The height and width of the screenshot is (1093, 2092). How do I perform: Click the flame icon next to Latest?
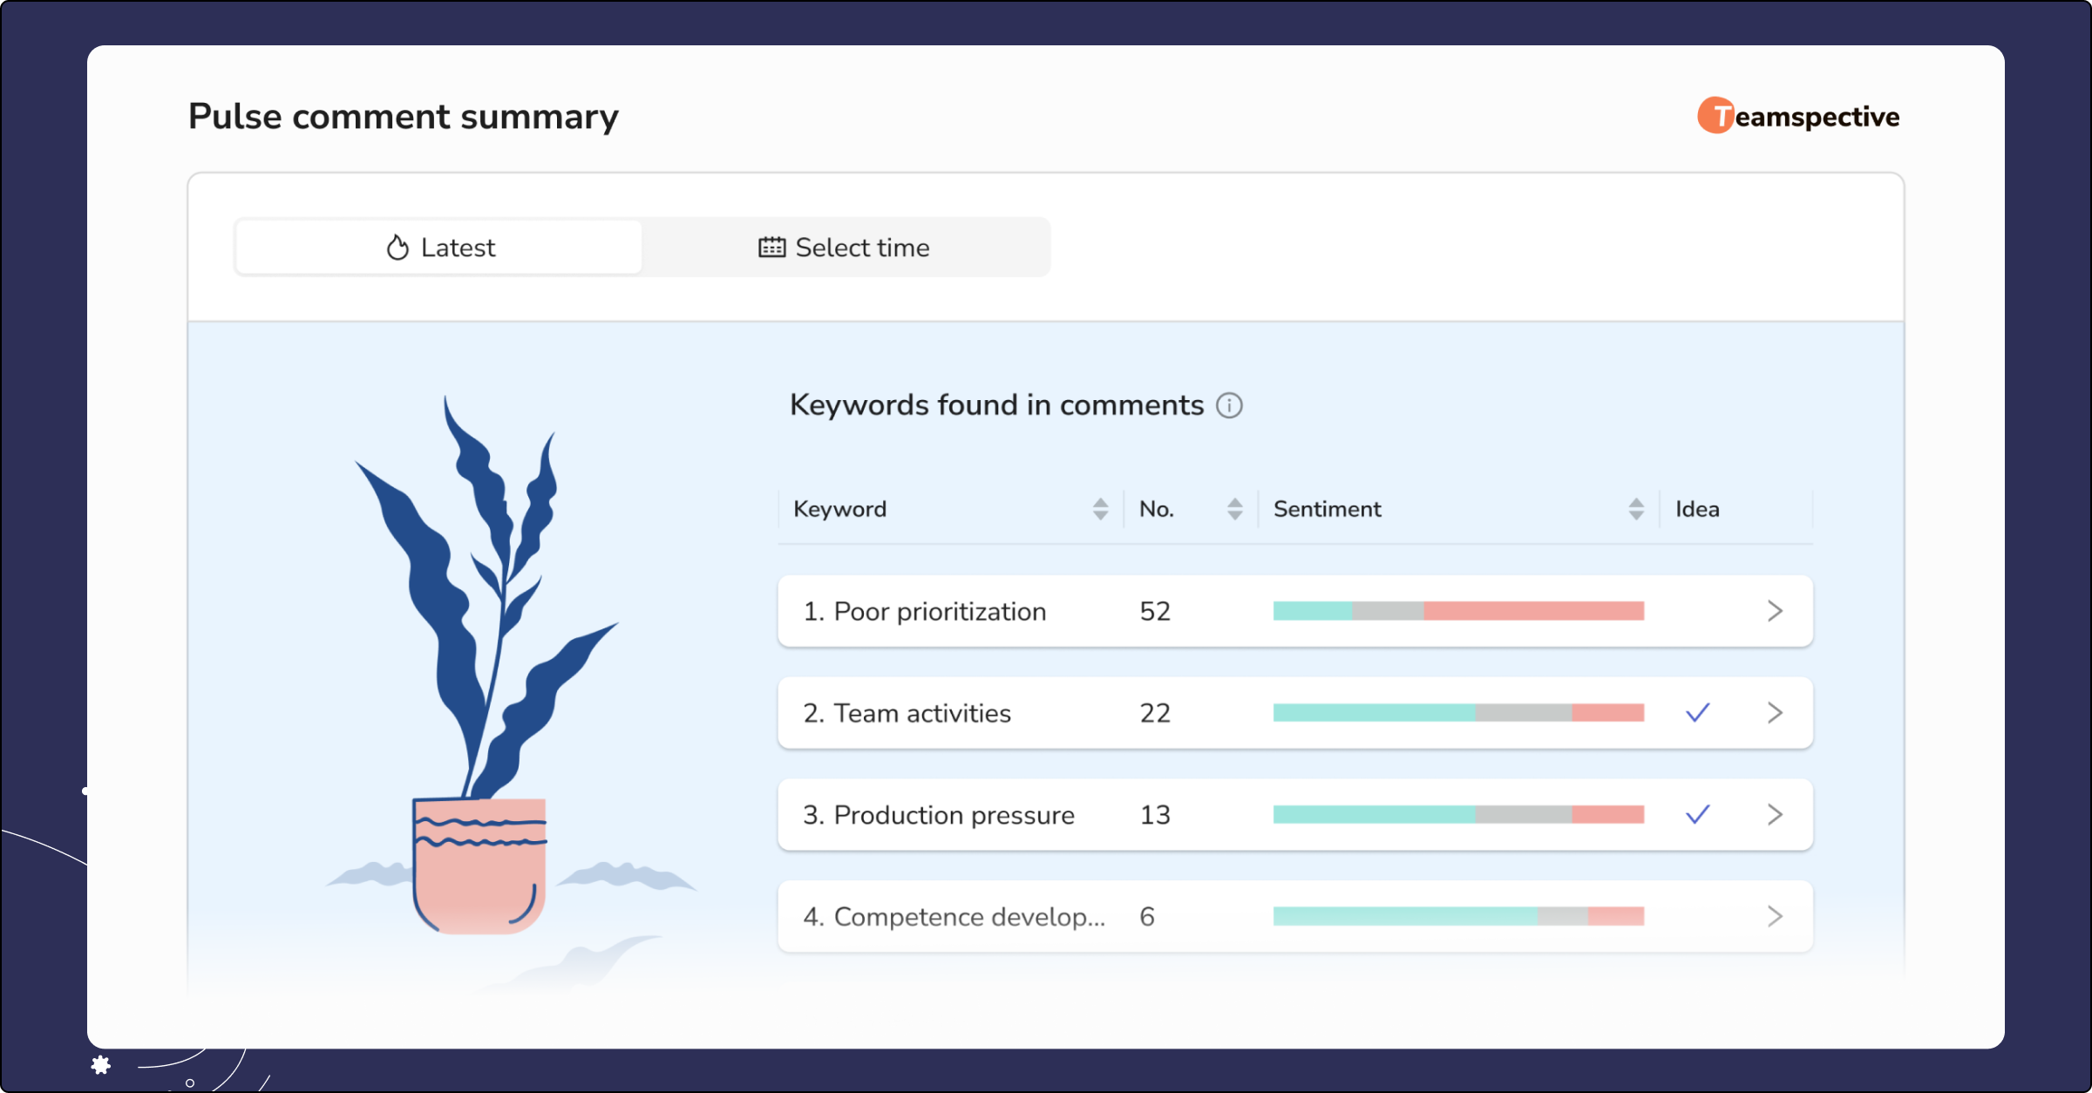point(397,247)
